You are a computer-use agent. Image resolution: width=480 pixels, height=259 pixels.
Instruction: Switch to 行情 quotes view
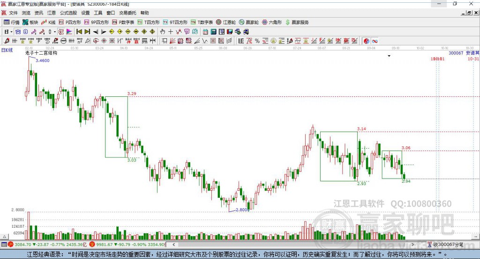click(x=12, y=22)
